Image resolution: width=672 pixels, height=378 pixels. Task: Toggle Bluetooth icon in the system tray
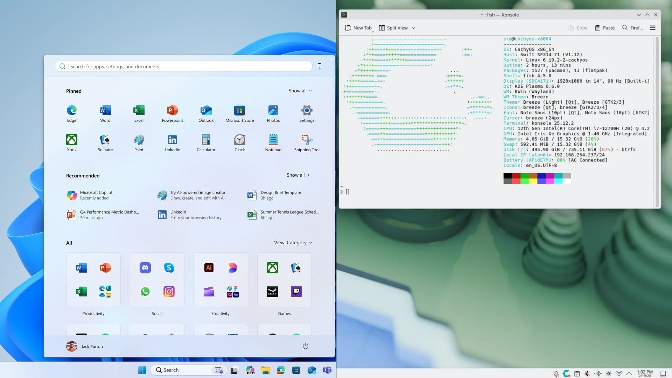[x=598, y=373]
